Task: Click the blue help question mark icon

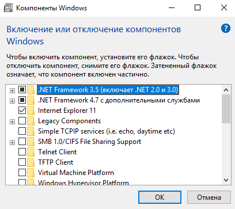Action: pos(226,29)
